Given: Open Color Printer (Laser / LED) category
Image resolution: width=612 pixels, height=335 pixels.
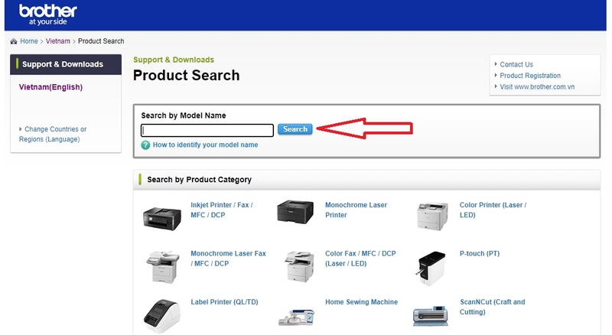Looking at the screenshot, I should click(x=493, y=210).
